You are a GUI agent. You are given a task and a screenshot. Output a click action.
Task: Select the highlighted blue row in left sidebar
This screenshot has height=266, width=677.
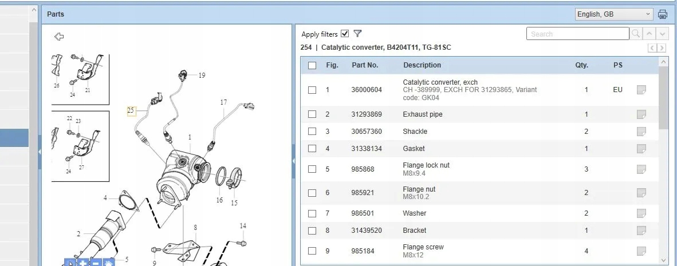pos(14,138)
